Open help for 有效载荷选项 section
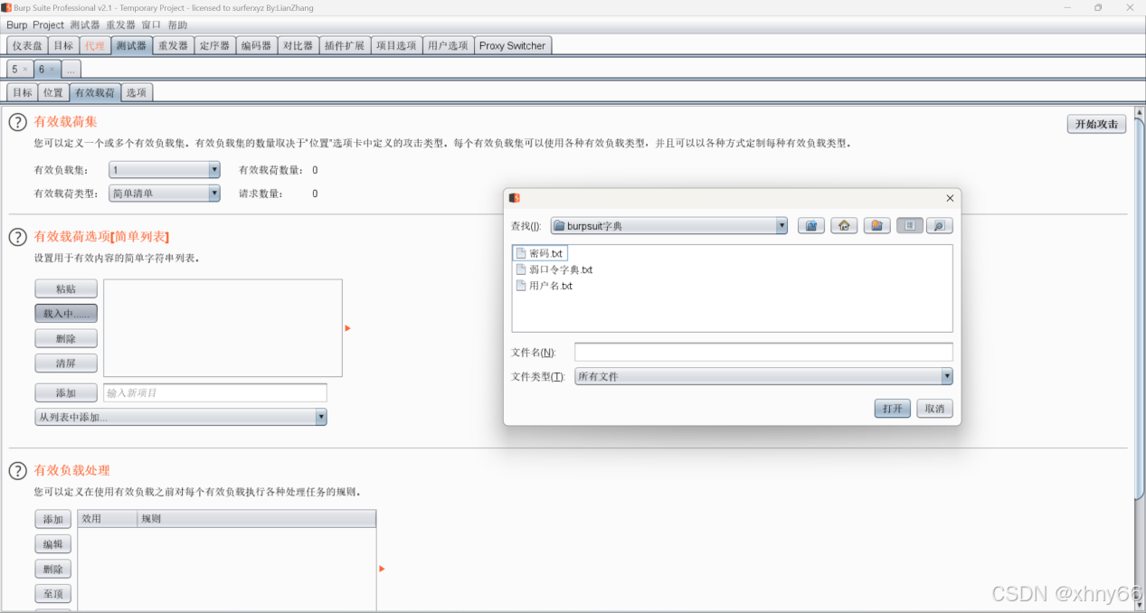 (x=17, y=237)
